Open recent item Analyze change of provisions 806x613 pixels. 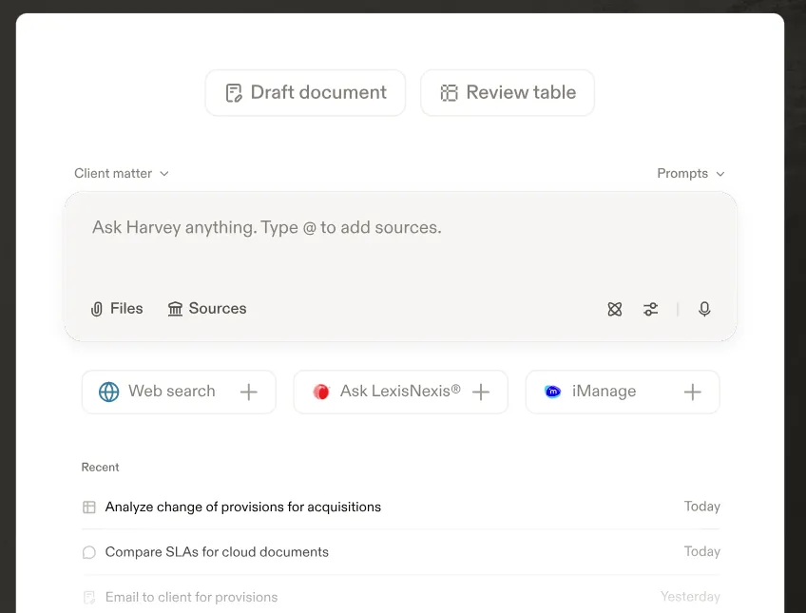tap(243, 507)
